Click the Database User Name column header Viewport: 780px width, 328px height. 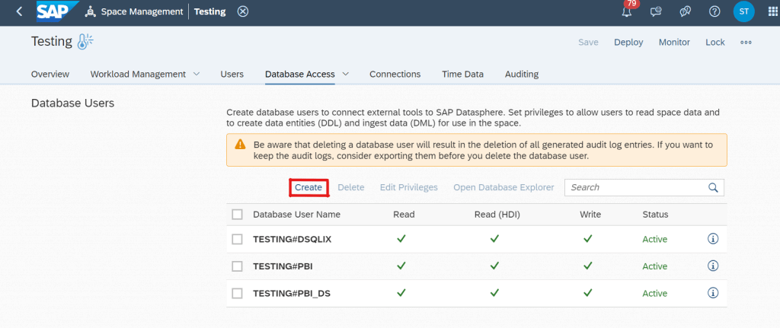(297, 215)
